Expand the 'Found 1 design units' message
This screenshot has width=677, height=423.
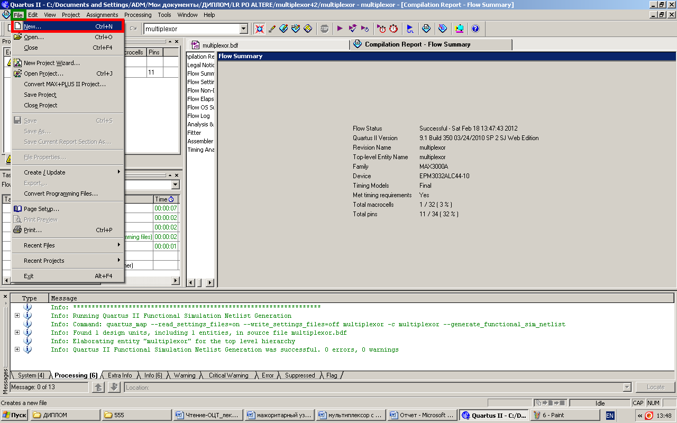click(x=17, y=333)
